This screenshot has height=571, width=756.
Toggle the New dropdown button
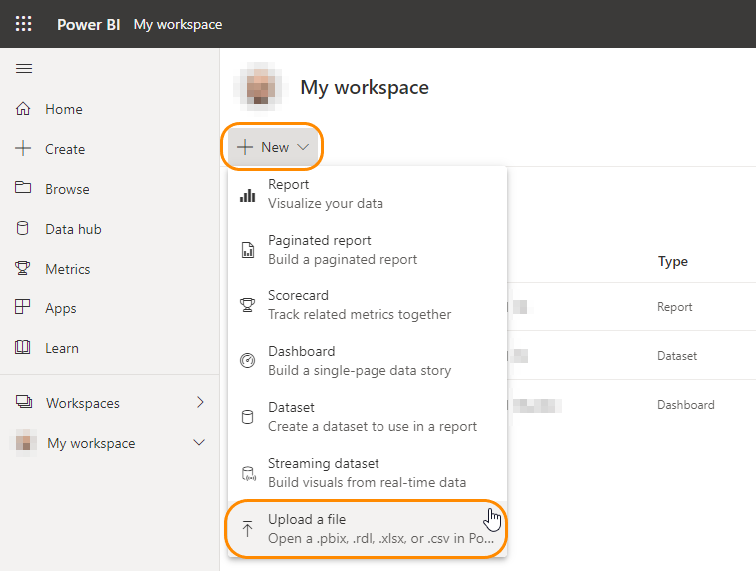(x=275, y=147)
